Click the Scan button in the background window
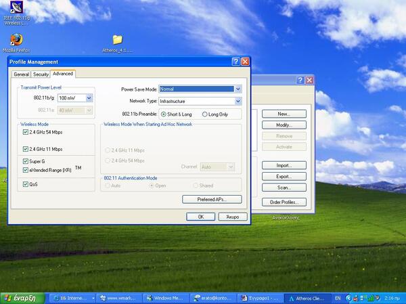Screen dimensions: 406x304 284,188
